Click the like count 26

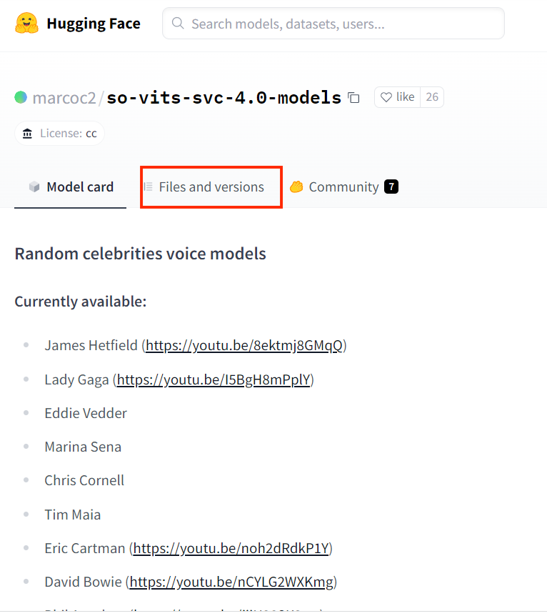coord(432,97)
